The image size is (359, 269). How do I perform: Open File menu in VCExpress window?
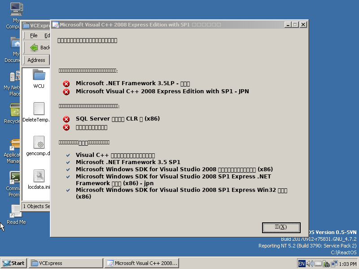34,35
